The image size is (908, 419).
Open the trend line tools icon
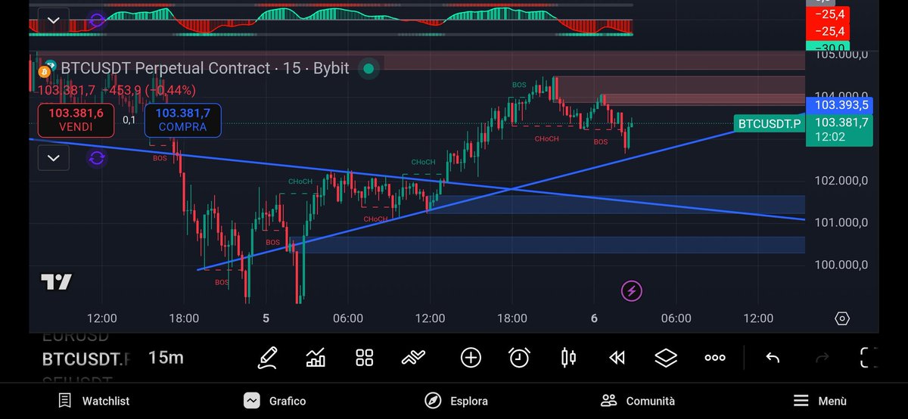click(x=414, y=358)
